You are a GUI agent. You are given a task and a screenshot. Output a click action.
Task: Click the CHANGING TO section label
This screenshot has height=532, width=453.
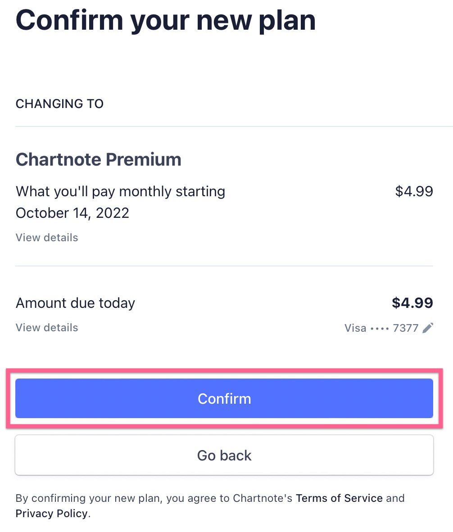(x=60, y=104)
